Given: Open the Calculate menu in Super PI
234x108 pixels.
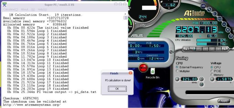Looking at the screenshot, I should click(11, 10).
